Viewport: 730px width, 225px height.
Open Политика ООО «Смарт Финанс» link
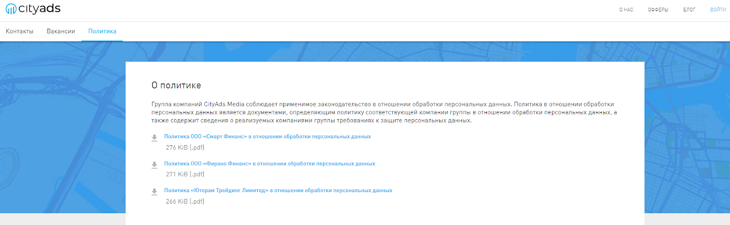pos(267,136)
